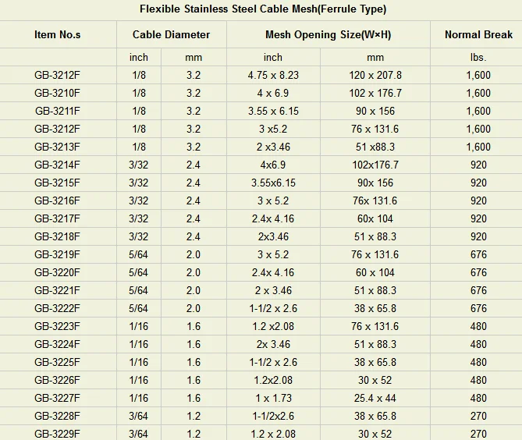522x440 pixels.
Task: Select item number GB-3210F
Action: (x=57, y=93)
